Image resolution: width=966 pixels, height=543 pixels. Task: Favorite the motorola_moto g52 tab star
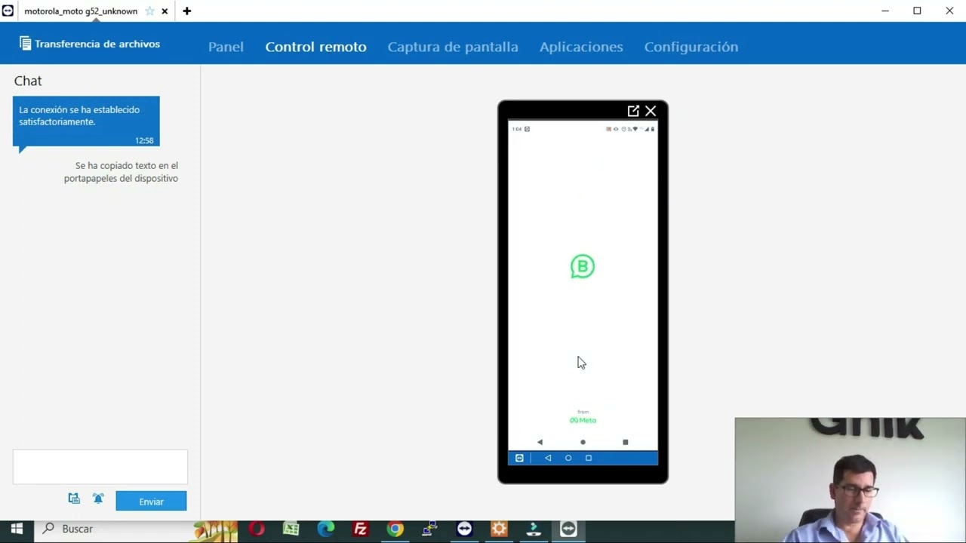(x=149, y=11)
